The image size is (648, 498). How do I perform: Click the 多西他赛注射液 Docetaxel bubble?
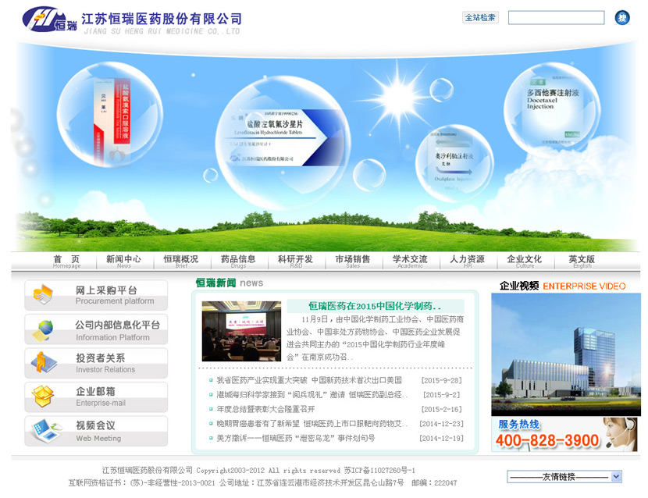point(552,110)
